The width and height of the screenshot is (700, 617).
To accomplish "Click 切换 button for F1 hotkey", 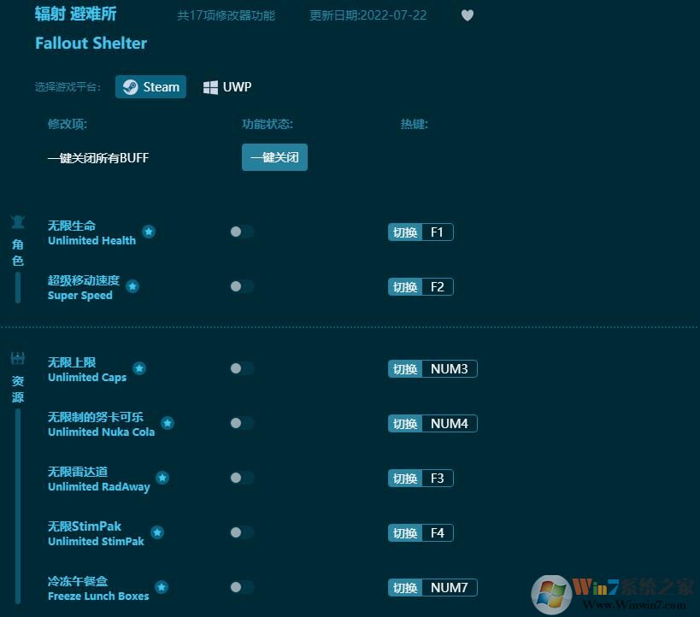I will (x=405, y=232).
